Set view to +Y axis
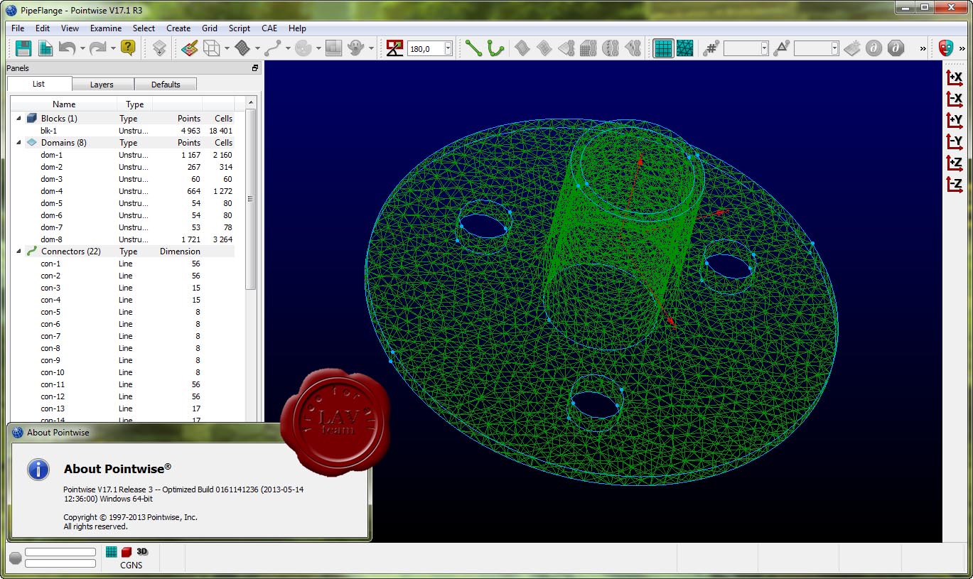Viewport: 973px width, 579px height. pos(955,120)
